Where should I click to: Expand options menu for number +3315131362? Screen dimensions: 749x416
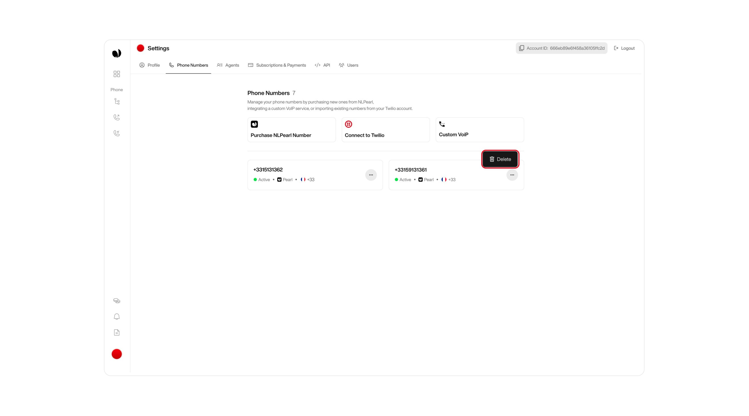pos(371,175)
